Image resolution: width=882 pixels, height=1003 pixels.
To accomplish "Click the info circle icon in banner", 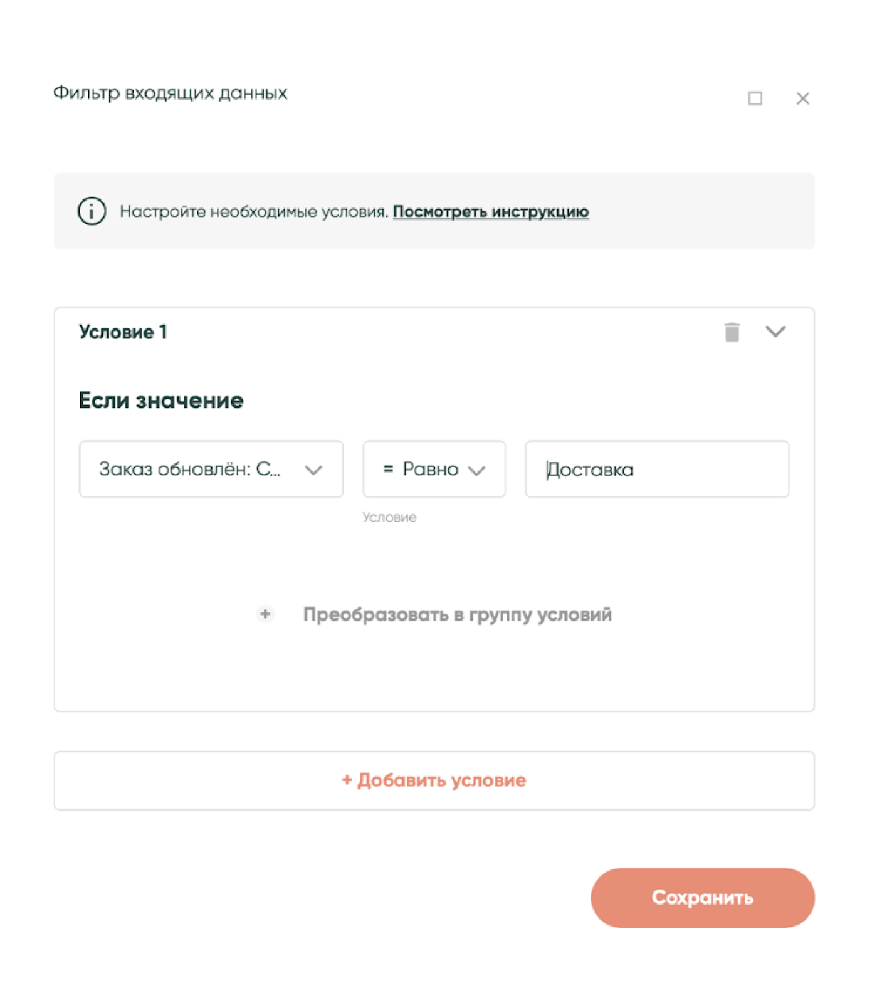I will pos(92,211).
